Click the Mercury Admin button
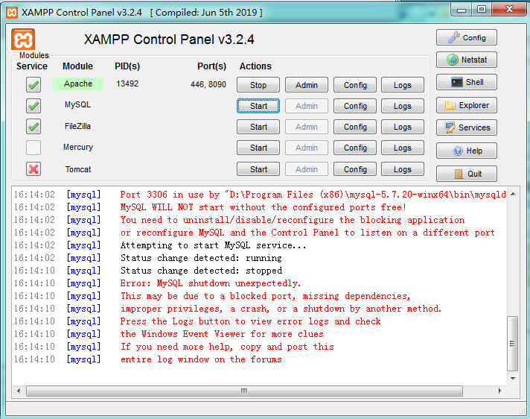 click(x=307, y=148)
